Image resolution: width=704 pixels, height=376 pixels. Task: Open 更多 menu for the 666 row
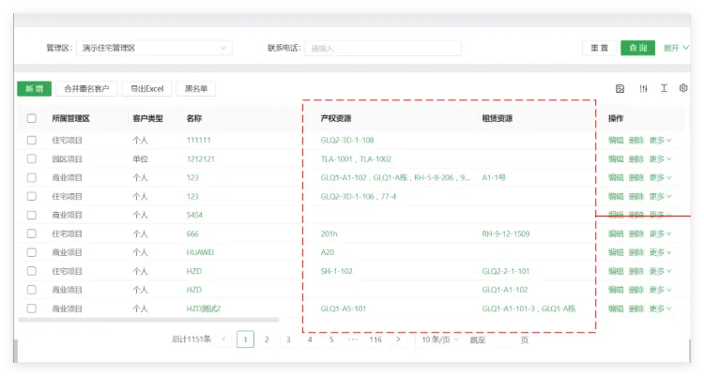point(660,233)
